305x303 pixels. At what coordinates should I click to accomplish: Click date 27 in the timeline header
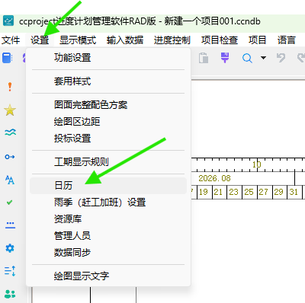click(x=264, y=192)
